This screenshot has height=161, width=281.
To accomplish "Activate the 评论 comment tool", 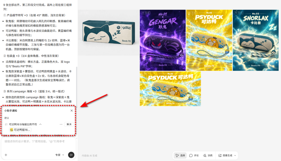I will (x=194, y=156).
